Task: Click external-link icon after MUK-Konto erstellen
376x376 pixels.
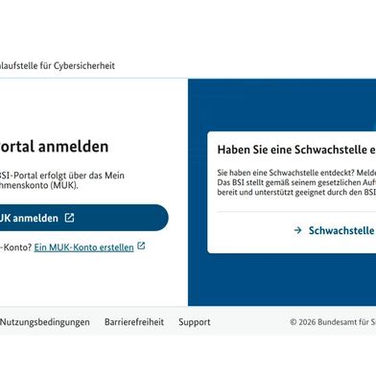Action: click(x=141, y=246)
